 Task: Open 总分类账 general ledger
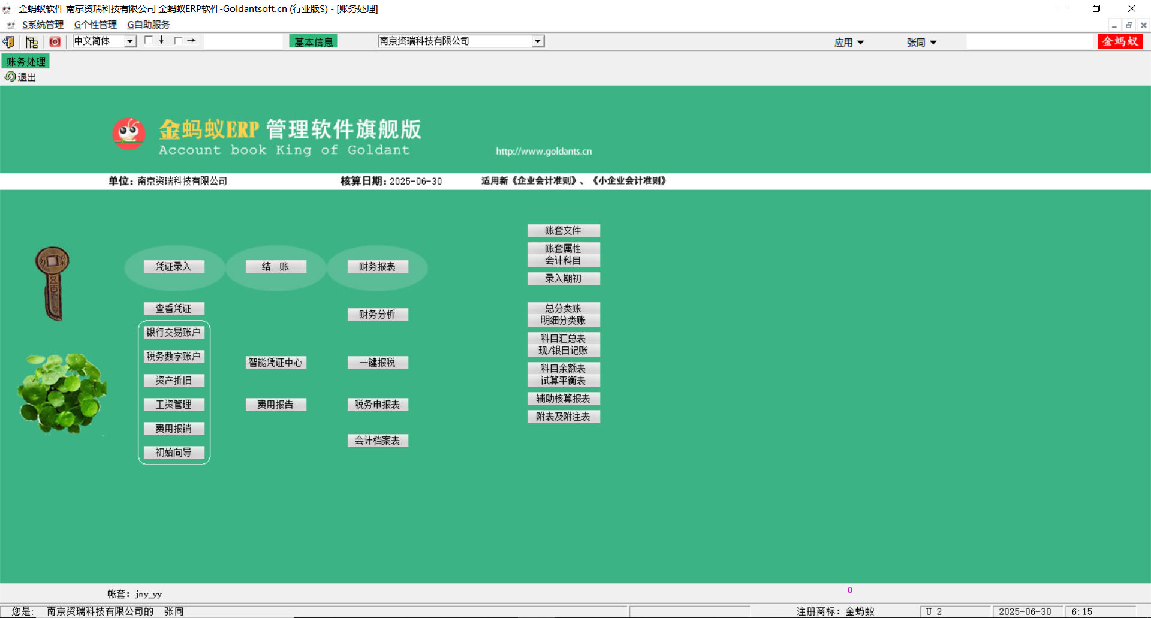tap(564, 308)
